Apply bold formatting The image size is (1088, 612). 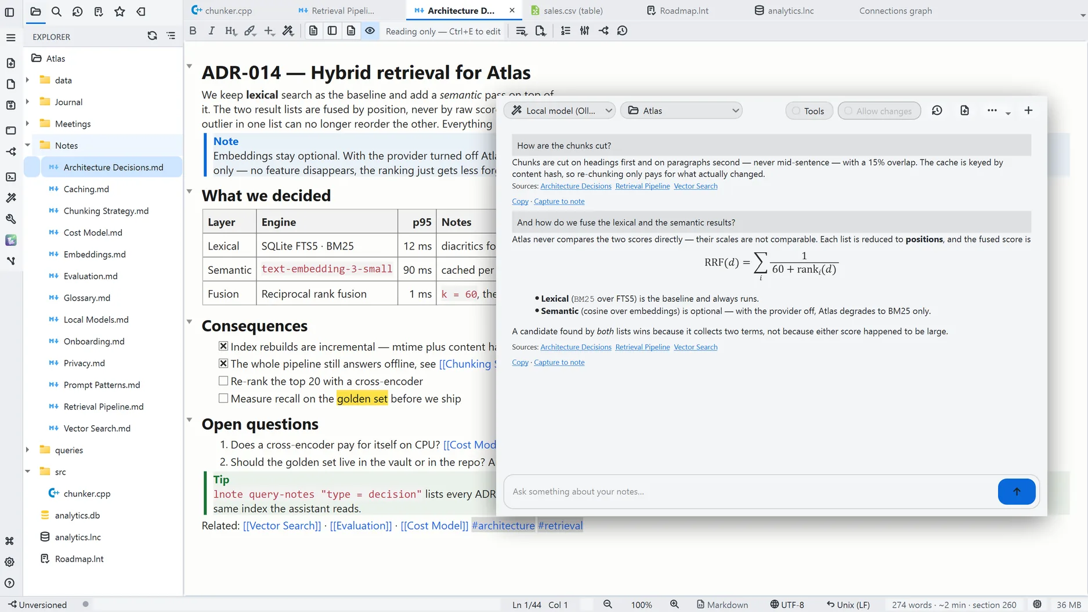[193, 31]
